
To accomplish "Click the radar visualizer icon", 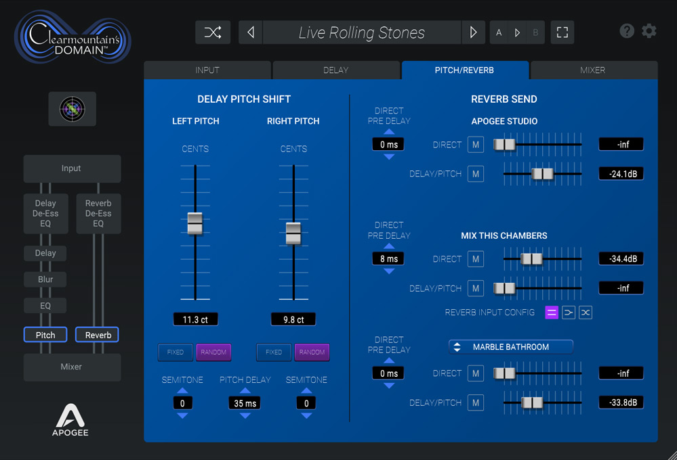I will 72,109.
